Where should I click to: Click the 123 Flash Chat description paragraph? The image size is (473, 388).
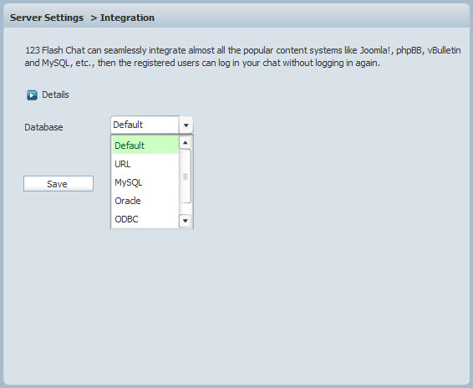coord(242,57)
